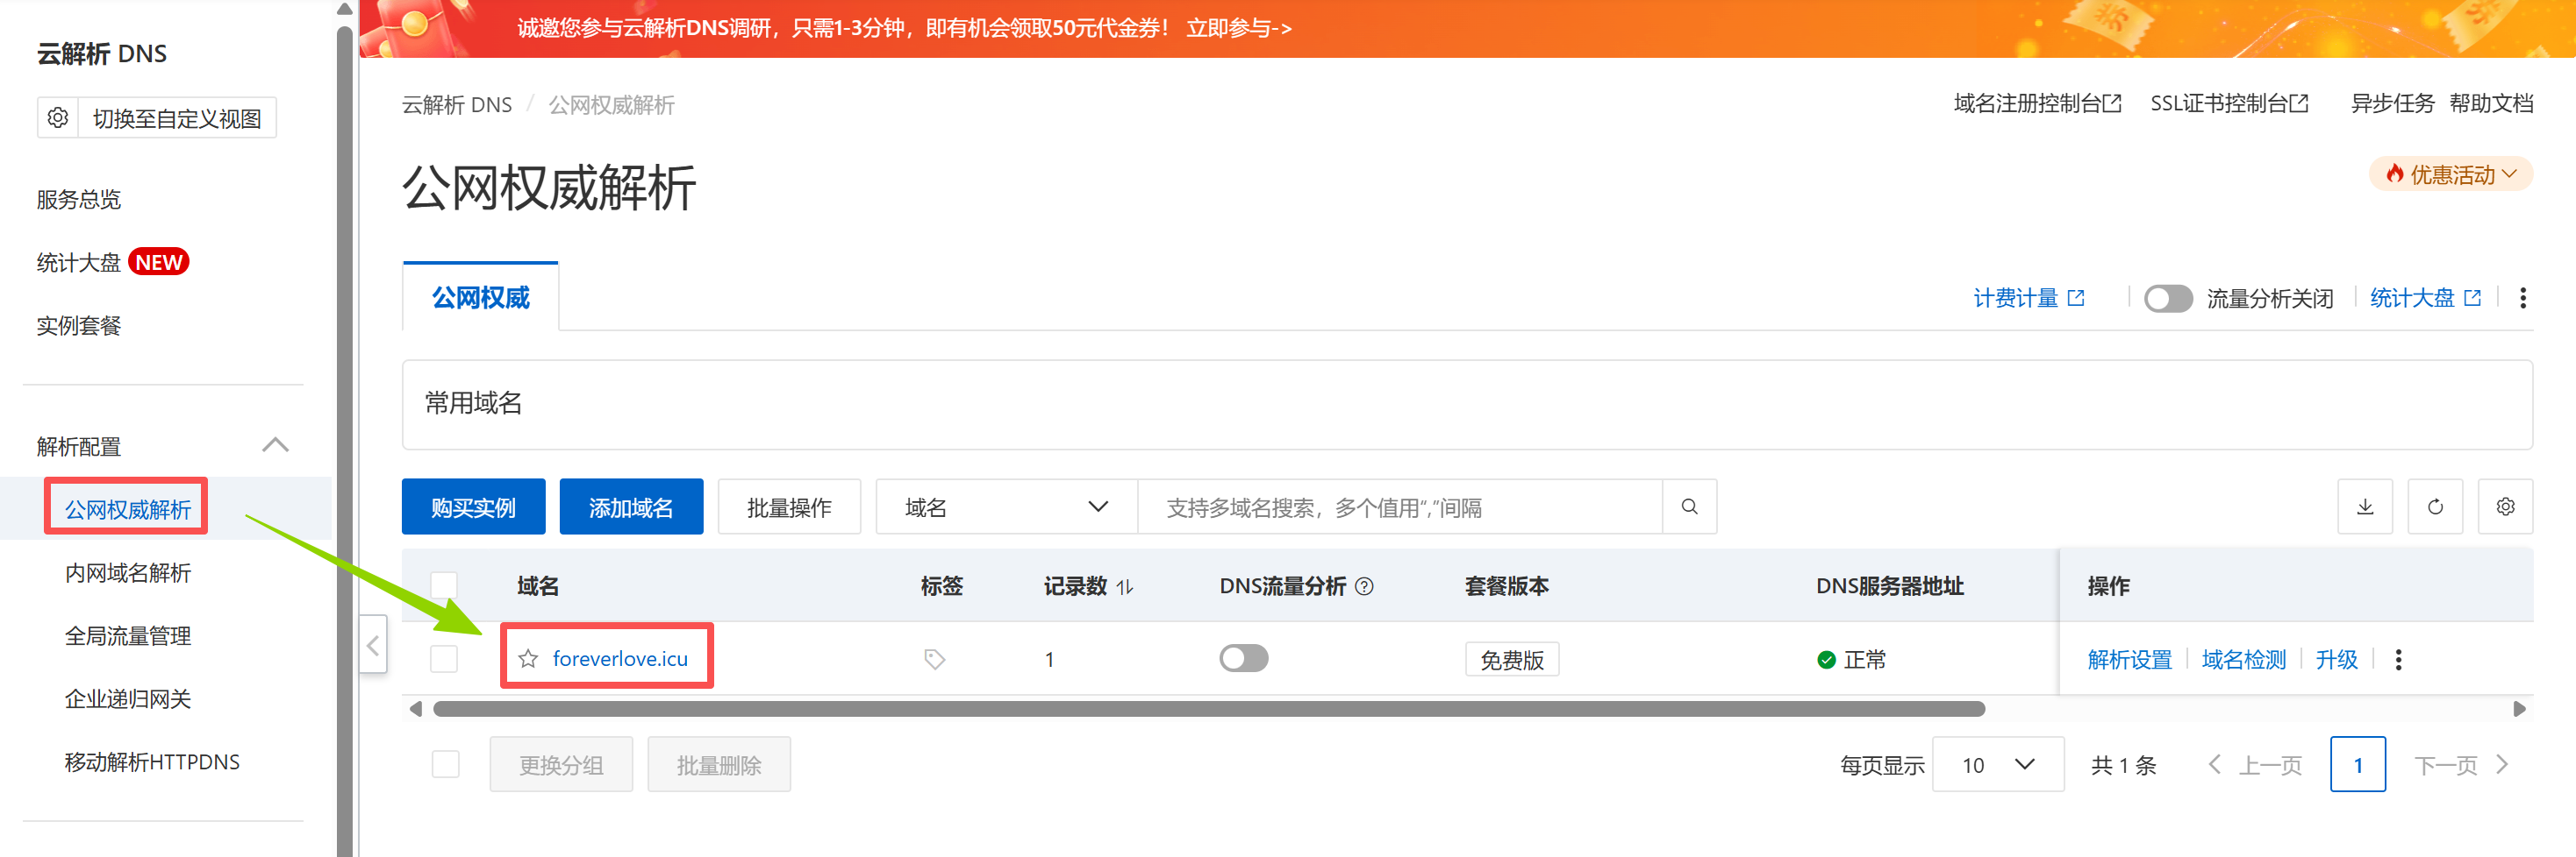Enable DNS traffic analysis for foreverlove.icu
The image size is (2576, 857).
(x=1243, y=658)
